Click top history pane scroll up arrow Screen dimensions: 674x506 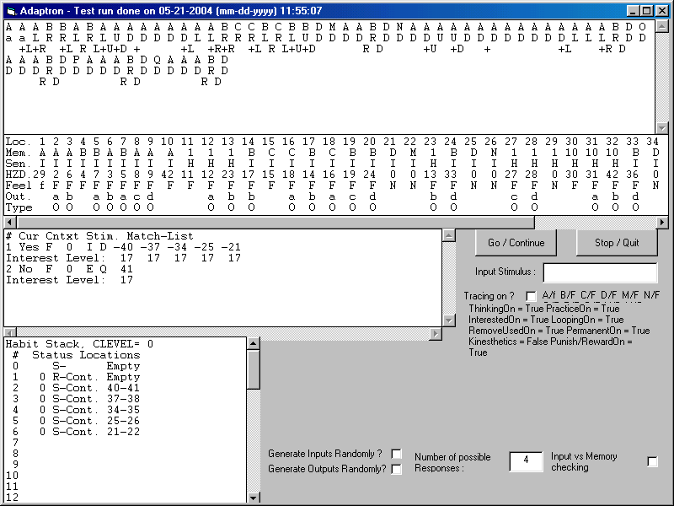[662, 26]
